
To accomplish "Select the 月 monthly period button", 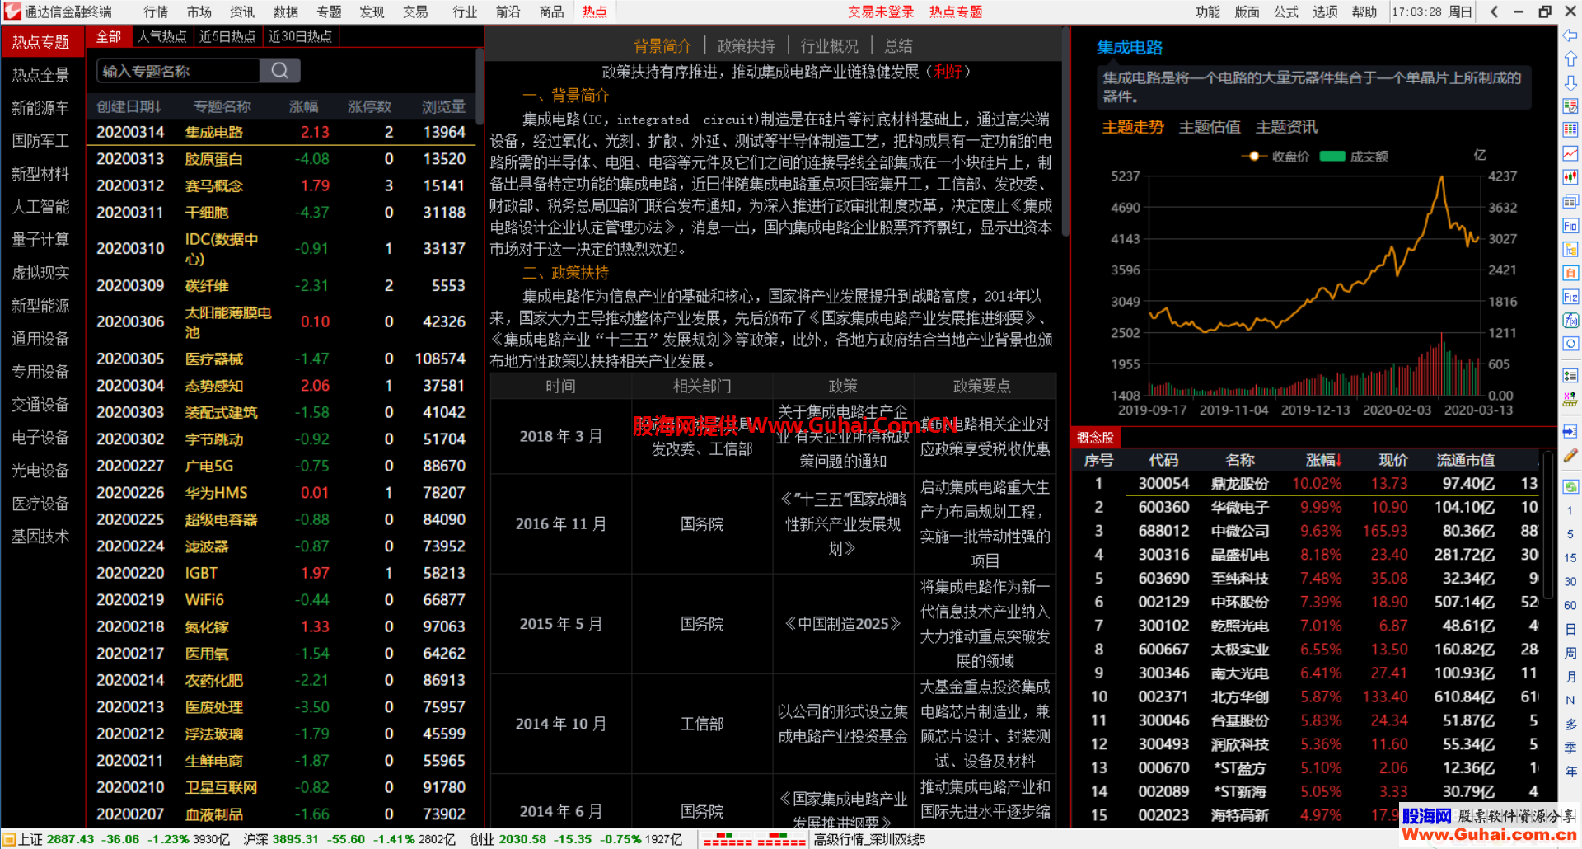I will point(1570,677).
